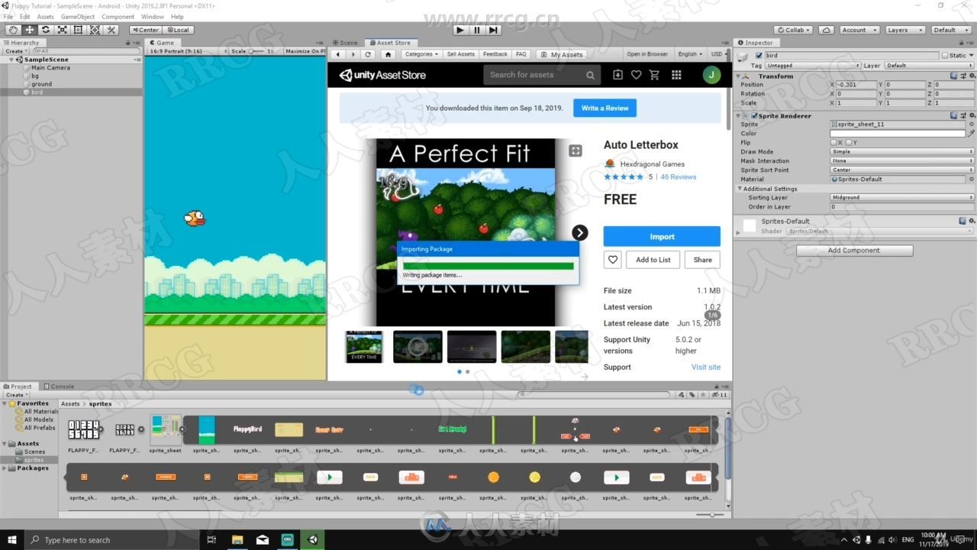
Task: Click Add to List button
Action: 653,260
